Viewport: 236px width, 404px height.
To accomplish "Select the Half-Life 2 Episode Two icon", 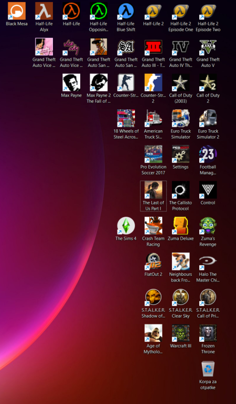I will click(x=208, y=11).
